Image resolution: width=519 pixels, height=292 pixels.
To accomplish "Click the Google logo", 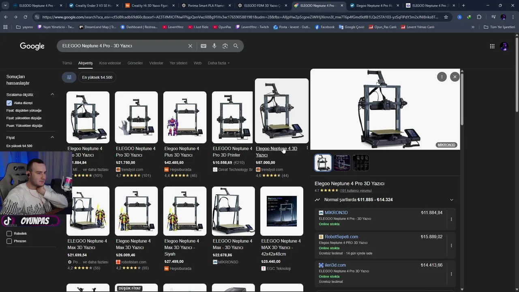I will pos(32,46).
